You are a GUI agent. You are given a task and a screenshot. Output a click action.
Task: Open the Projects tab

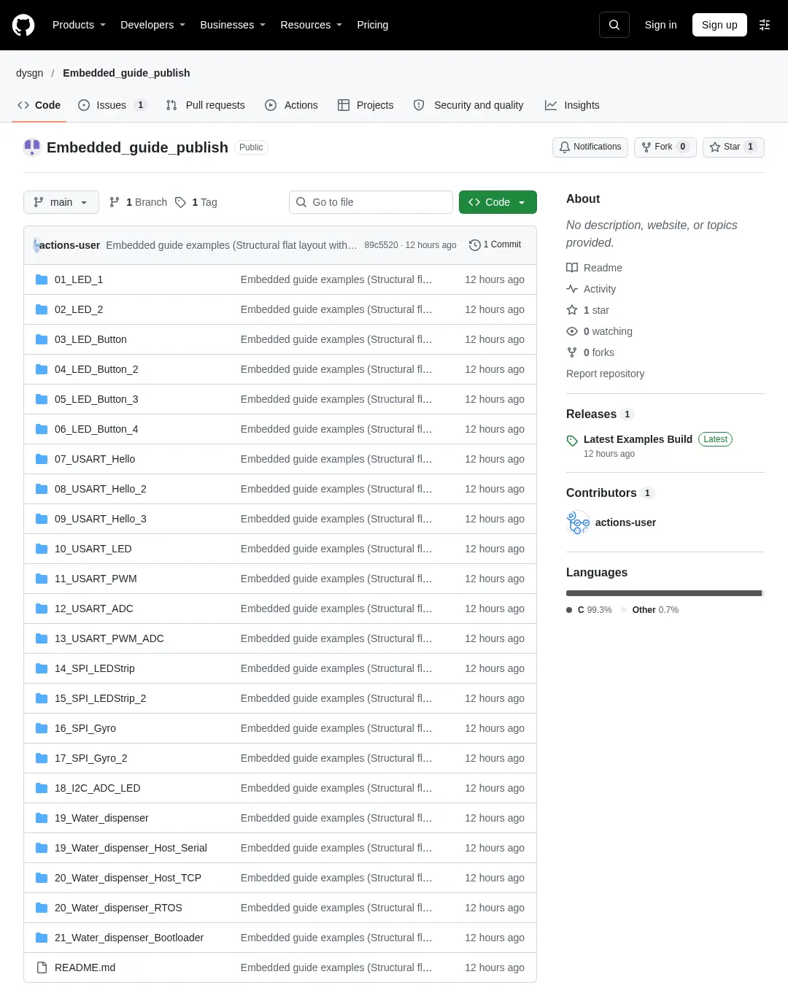366,105
